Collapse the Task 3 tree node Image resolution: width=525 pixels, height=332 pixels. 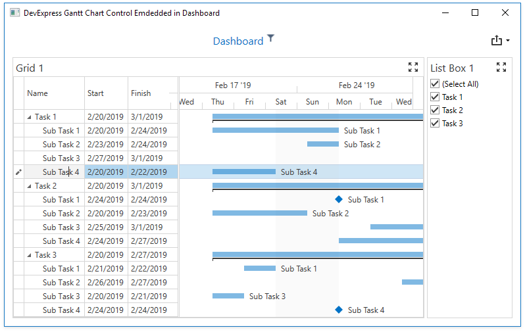29,255
